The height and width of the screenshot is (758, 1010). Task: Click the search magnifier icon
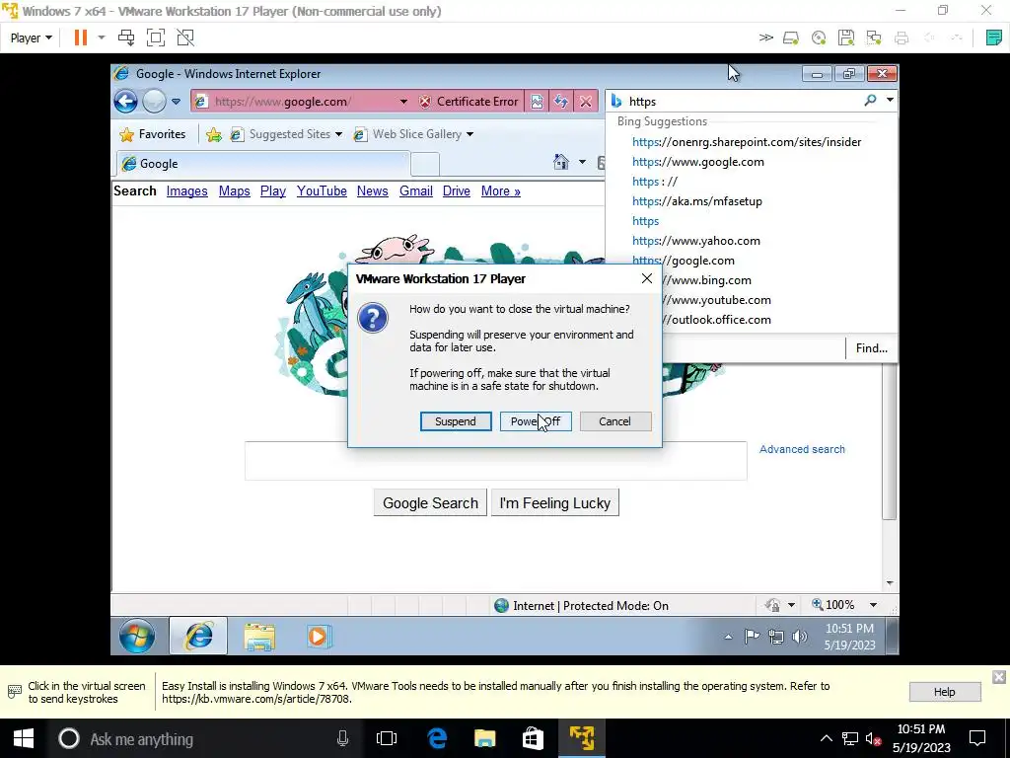(870, 100)
